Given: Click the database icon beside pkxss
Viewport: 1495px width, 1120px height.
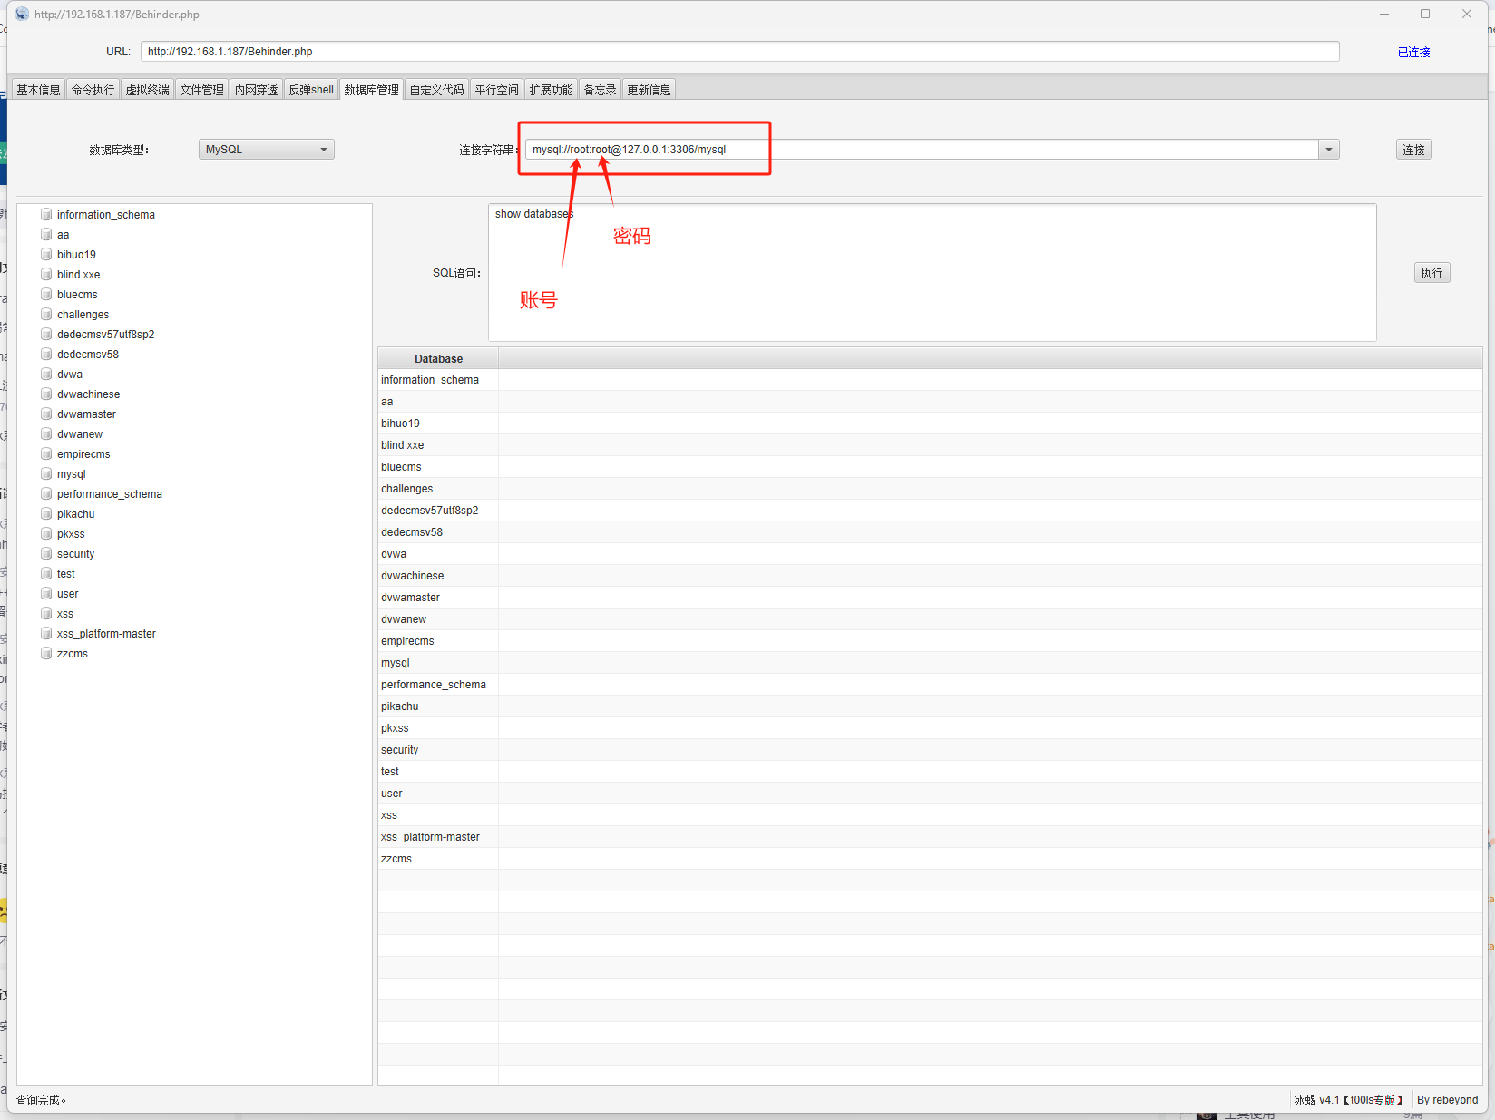Looking at the screenshot, I should 46,534.
